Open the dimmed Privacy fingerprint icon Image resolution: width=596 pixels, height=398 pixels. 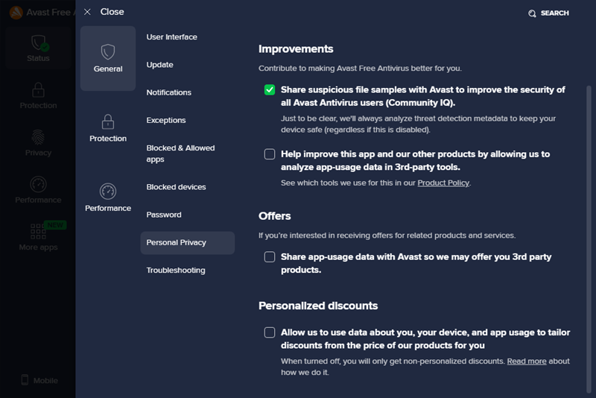point(38,137)
